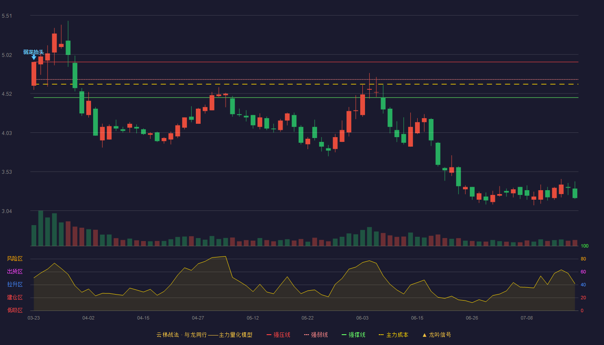Click the 风险区 zone label
Image resolution: width=604 pixels, height=345 pixels.
tap(15, 259)
